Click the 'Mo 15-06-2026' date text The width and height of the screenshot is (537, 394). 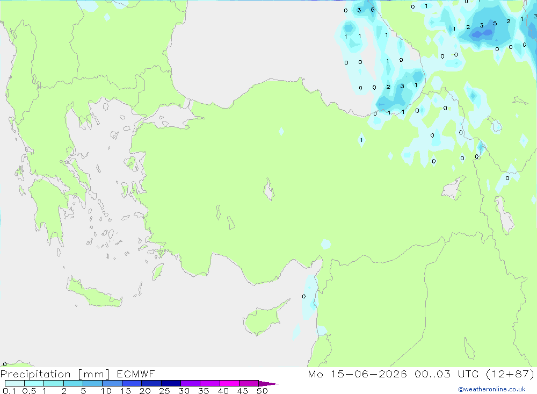click(358, 374)
